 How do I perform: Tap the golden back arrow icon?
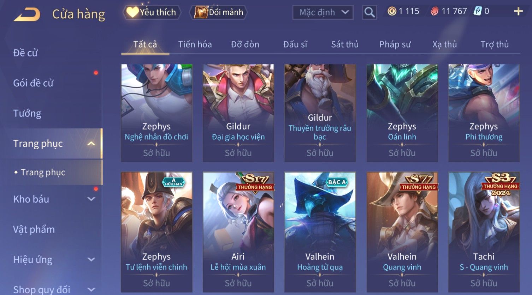point(27,14)
